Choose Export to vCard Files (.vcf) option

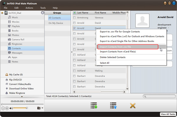tap(131, 36)
